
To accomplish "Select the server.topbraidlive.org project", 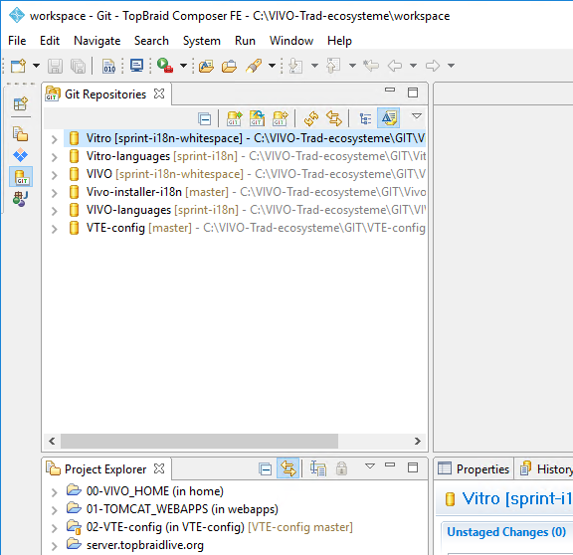I will coord(144,545).
